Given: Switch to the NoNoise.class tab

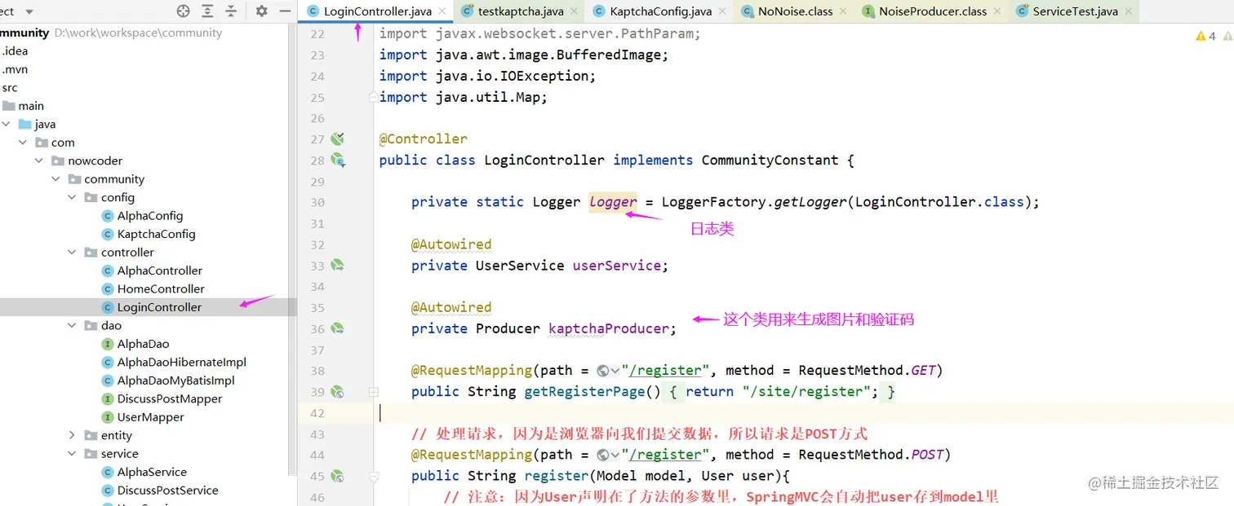Looking at the screenshot, I should [795, 11].
